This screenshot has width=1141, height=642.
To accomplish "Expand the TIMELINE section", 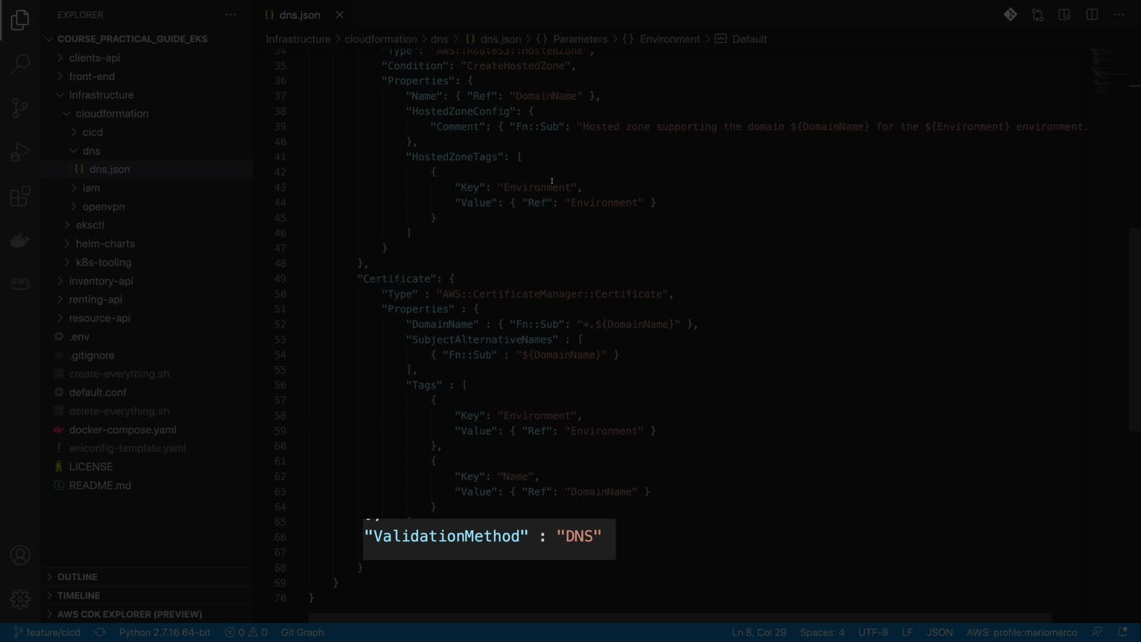I will coord(78,595).
